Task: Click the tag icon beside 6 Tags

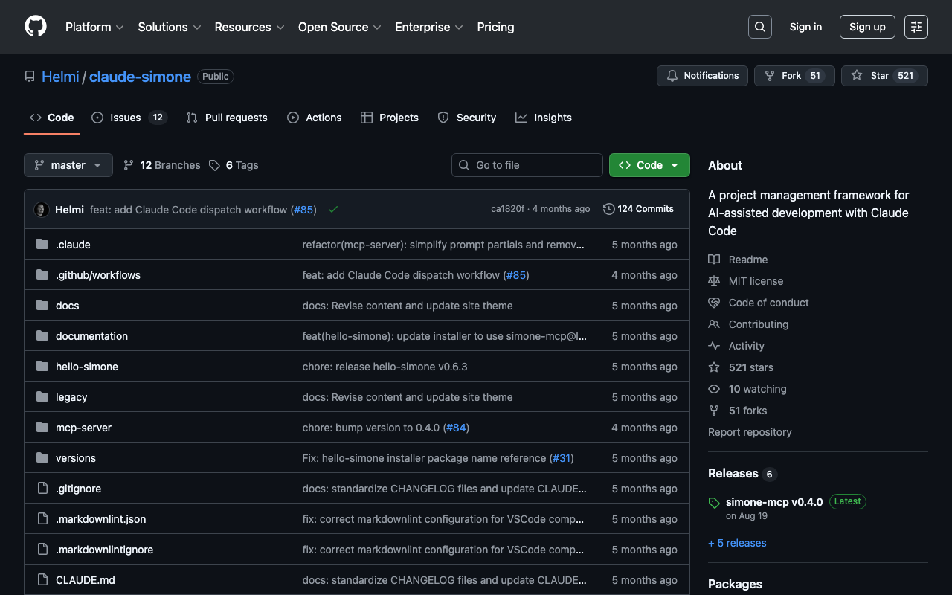Action: [215, 165]
